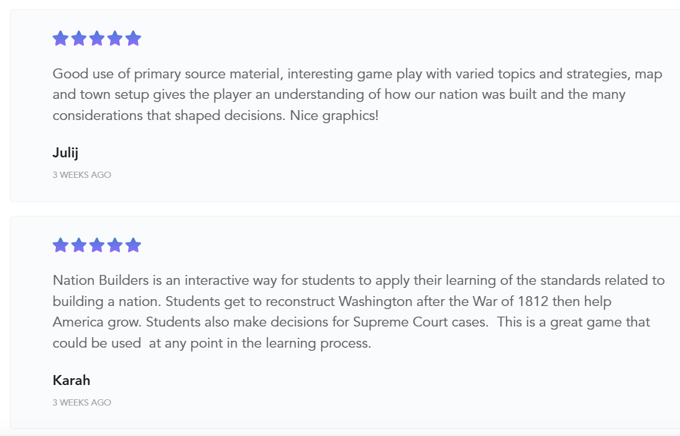Click the 3 WEEKS AGO timestamp under Julij

[82, 175]
